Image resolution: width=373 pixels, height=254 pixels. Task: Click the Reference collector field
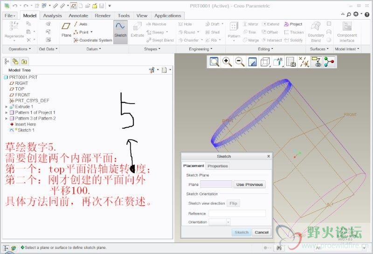coord(237,213)
